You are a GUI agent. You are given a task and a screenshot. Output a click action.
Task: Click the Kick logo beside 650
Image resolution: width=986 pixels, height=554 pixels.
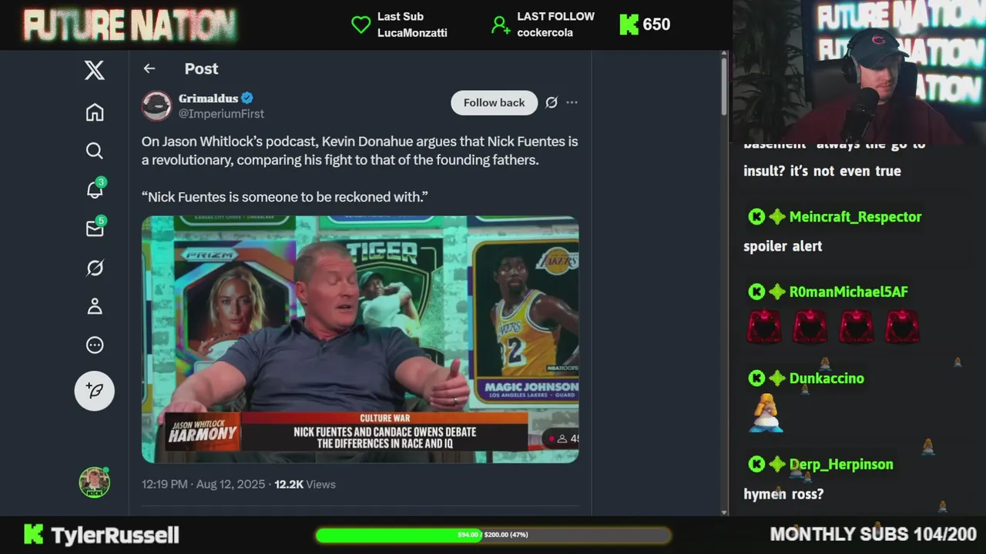click(x=629, y=25)
